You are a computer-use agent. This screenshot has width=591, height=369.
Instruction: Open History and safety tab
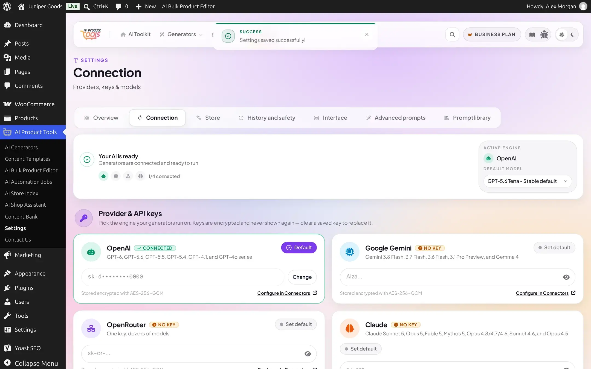267,118
